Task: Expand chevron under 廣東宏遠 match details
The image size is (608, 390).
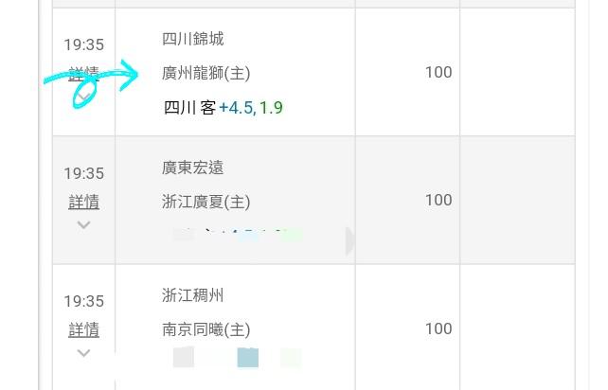Action: [x=83, y=224]
